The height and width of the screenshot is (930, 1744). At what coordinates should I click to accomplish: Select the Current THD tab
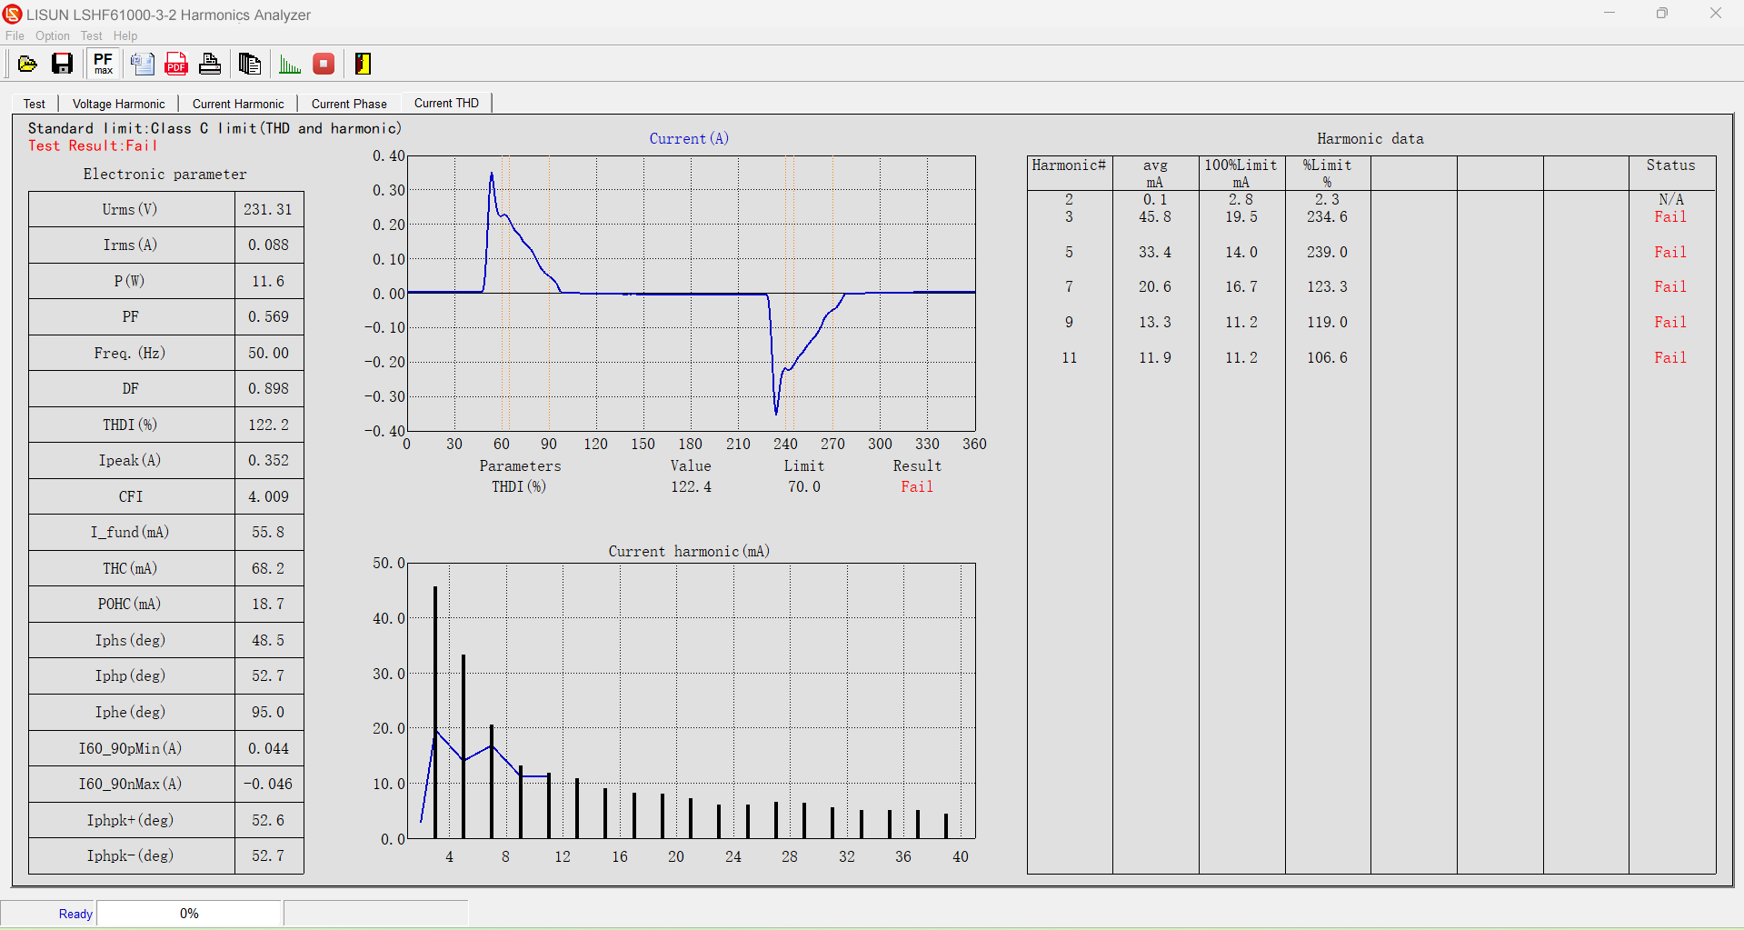[446, 103]
